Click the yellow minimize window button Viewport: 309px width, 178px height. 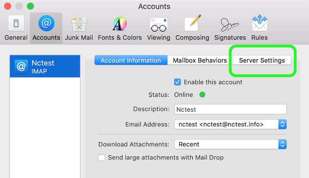tap(19, 6)
